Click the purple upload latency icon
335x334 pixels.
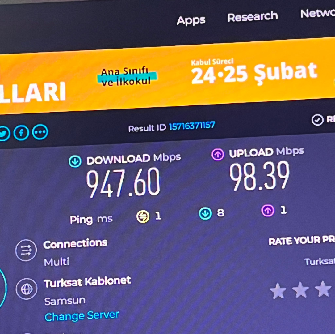point(268,210)
